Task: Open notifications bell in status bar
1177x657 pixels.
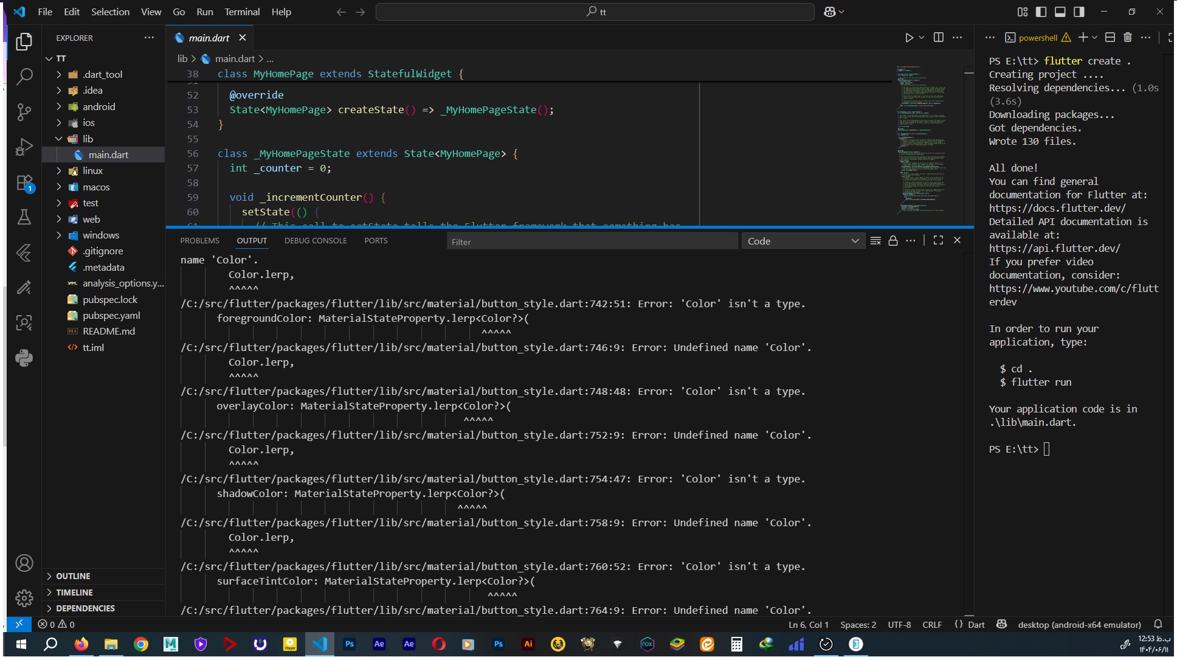Action: [1158, 625]
